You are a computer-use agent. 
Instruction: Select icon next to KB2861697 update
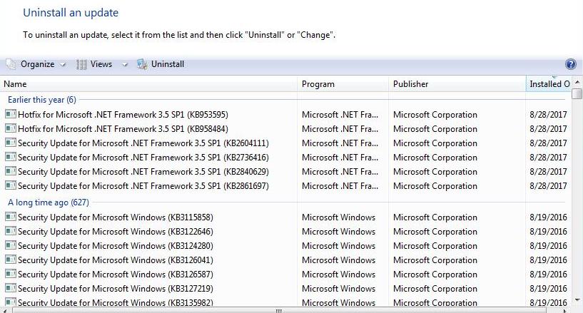(11, 185)
